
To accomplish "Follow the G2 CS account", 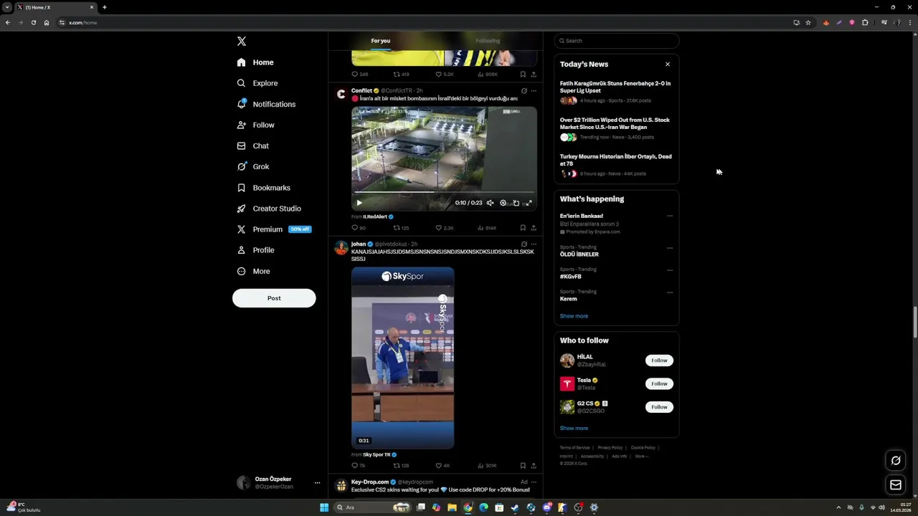I will pos(659,407).
